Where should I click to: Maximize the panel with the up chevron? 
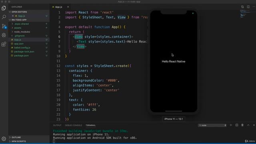[x=248, y=125]
